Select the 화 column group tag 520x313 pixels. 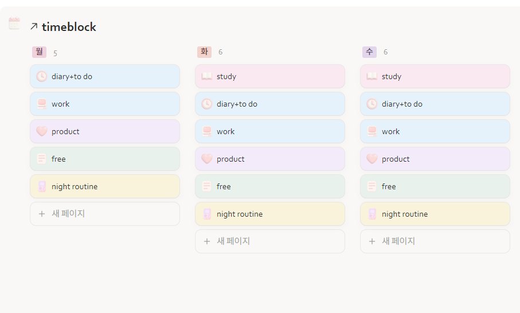click(x=204, y=52)
